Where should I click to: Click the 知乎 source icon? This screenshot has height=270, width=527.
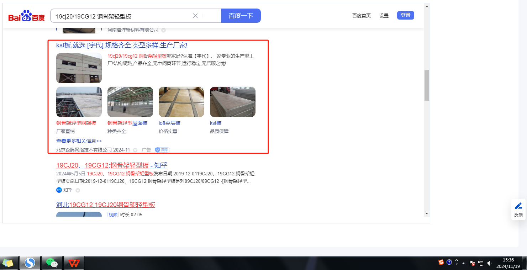tap(59, 190)
